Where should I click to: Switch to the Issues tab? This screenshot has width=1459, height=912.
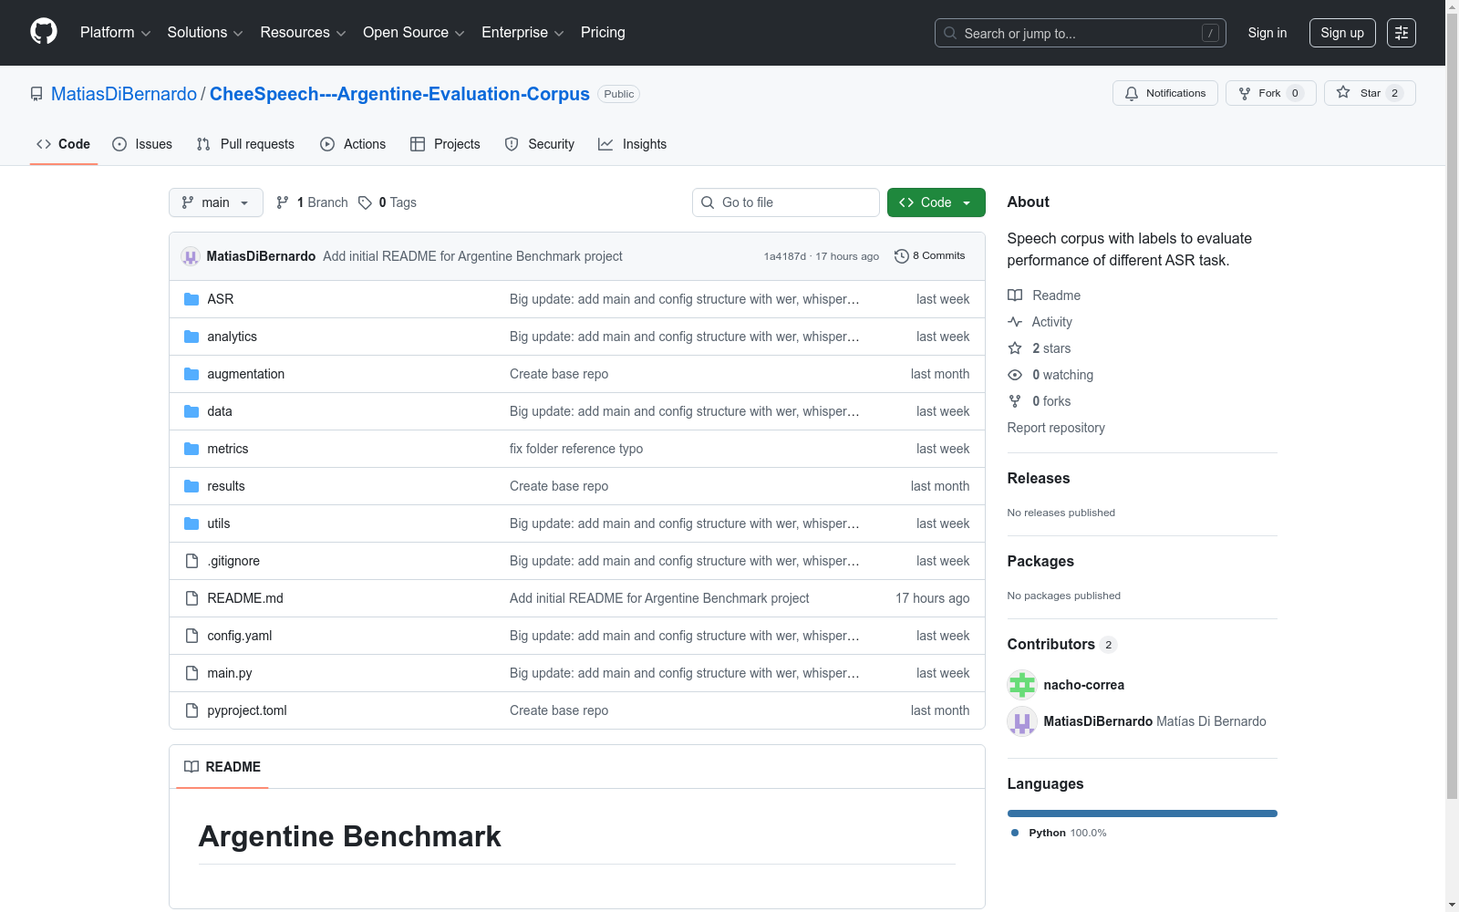[x=142, y=144]
